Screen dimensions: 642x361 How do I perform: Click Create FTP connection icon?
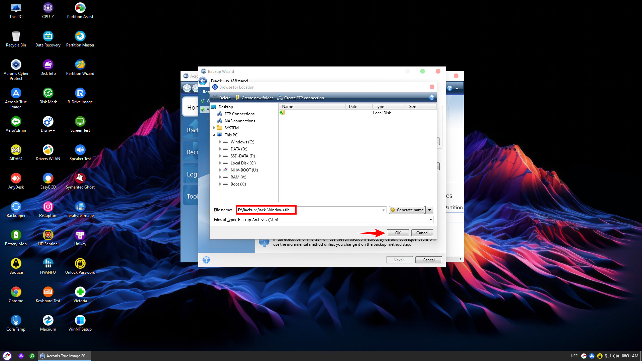tap(280, 98)
